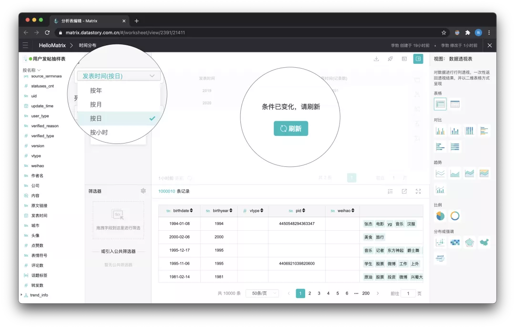The width and height of the screenshot is (515, 328).
Task: Go to page 2 of the records
Action: (x=310, y=293)
